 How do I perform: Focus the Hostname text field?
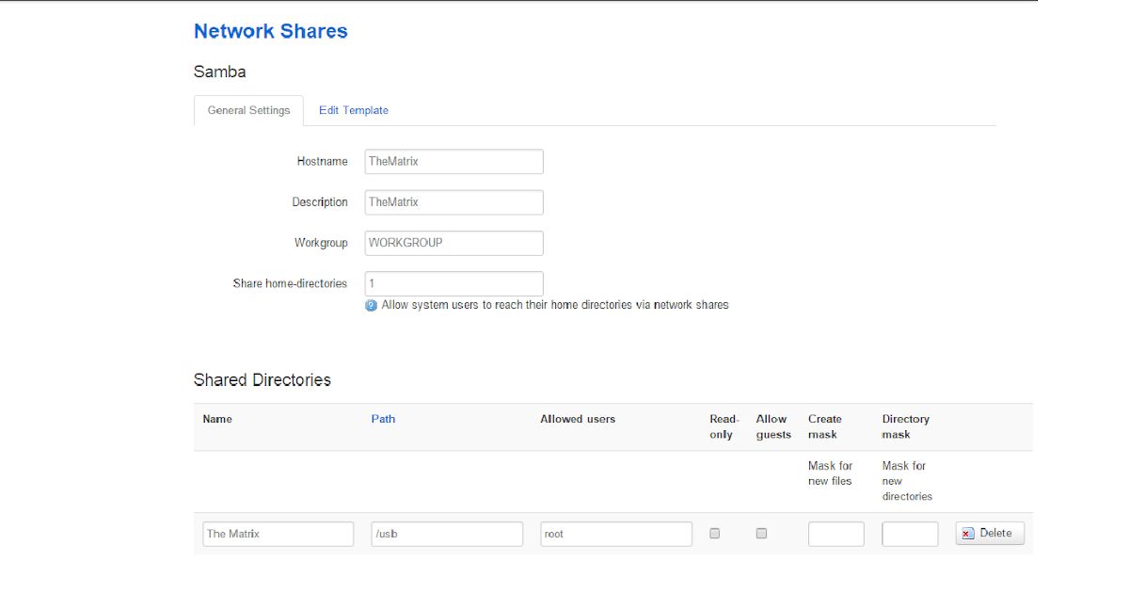tap(453, 162)
